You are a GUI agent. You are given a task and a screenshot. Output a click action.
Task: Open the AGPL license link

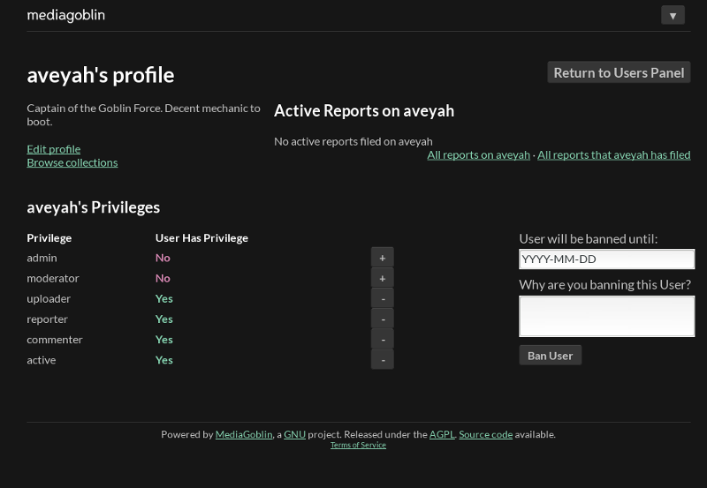[x=442, y=434]
